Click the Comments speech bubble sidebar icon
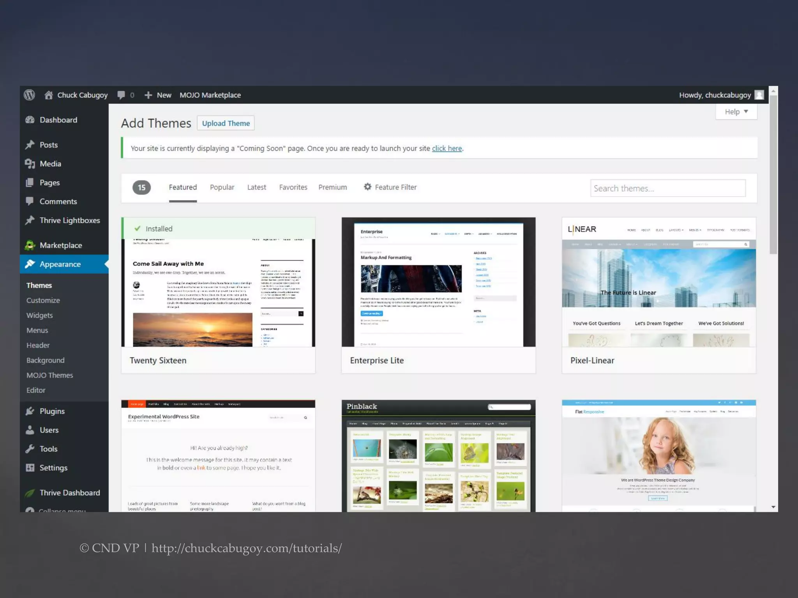Image resolution: width=798 pixels, height=598 pixels. coord(30,201)
